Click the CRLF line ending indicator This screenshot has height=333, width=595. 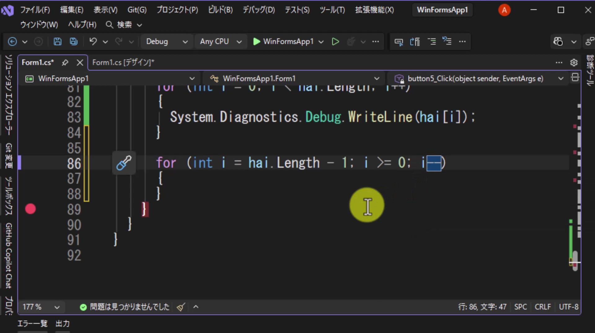[543, 307]
